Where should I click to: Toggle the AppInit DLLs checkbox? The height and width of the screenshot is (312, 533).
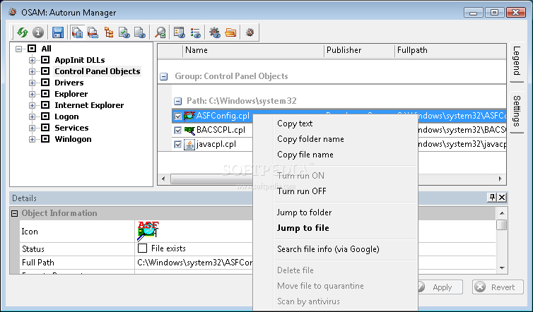[x=45, y=60]
